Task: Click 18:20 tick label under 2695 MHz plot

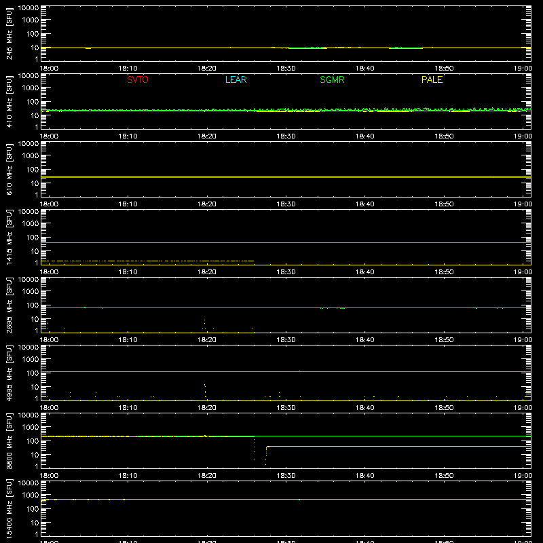Action: pos(207,340)
